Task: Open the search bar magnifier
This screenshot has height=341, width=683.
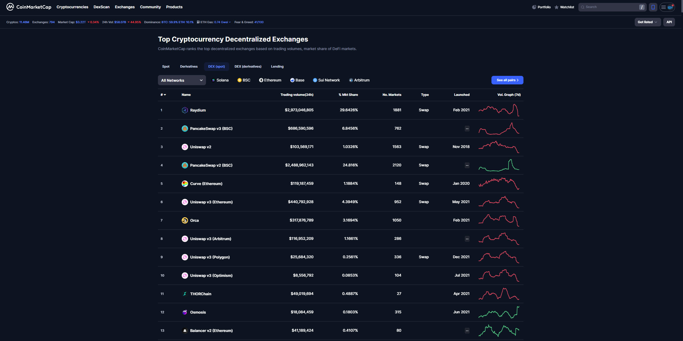Action: (x=583, y=7)
